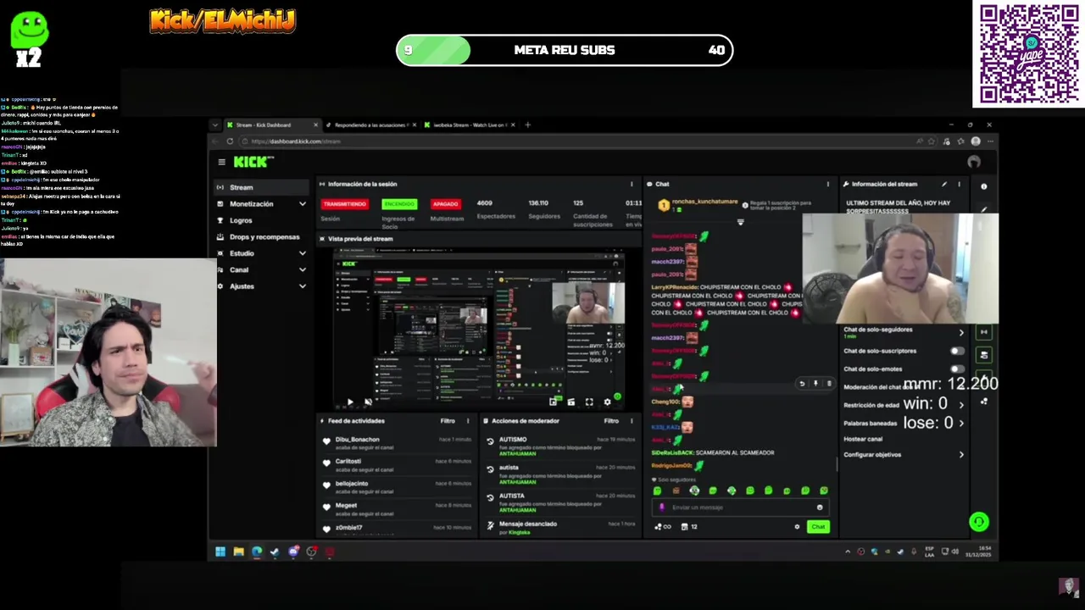
Task: Toggle theater mode on stream preview
Action: click(x=571, y=402)
